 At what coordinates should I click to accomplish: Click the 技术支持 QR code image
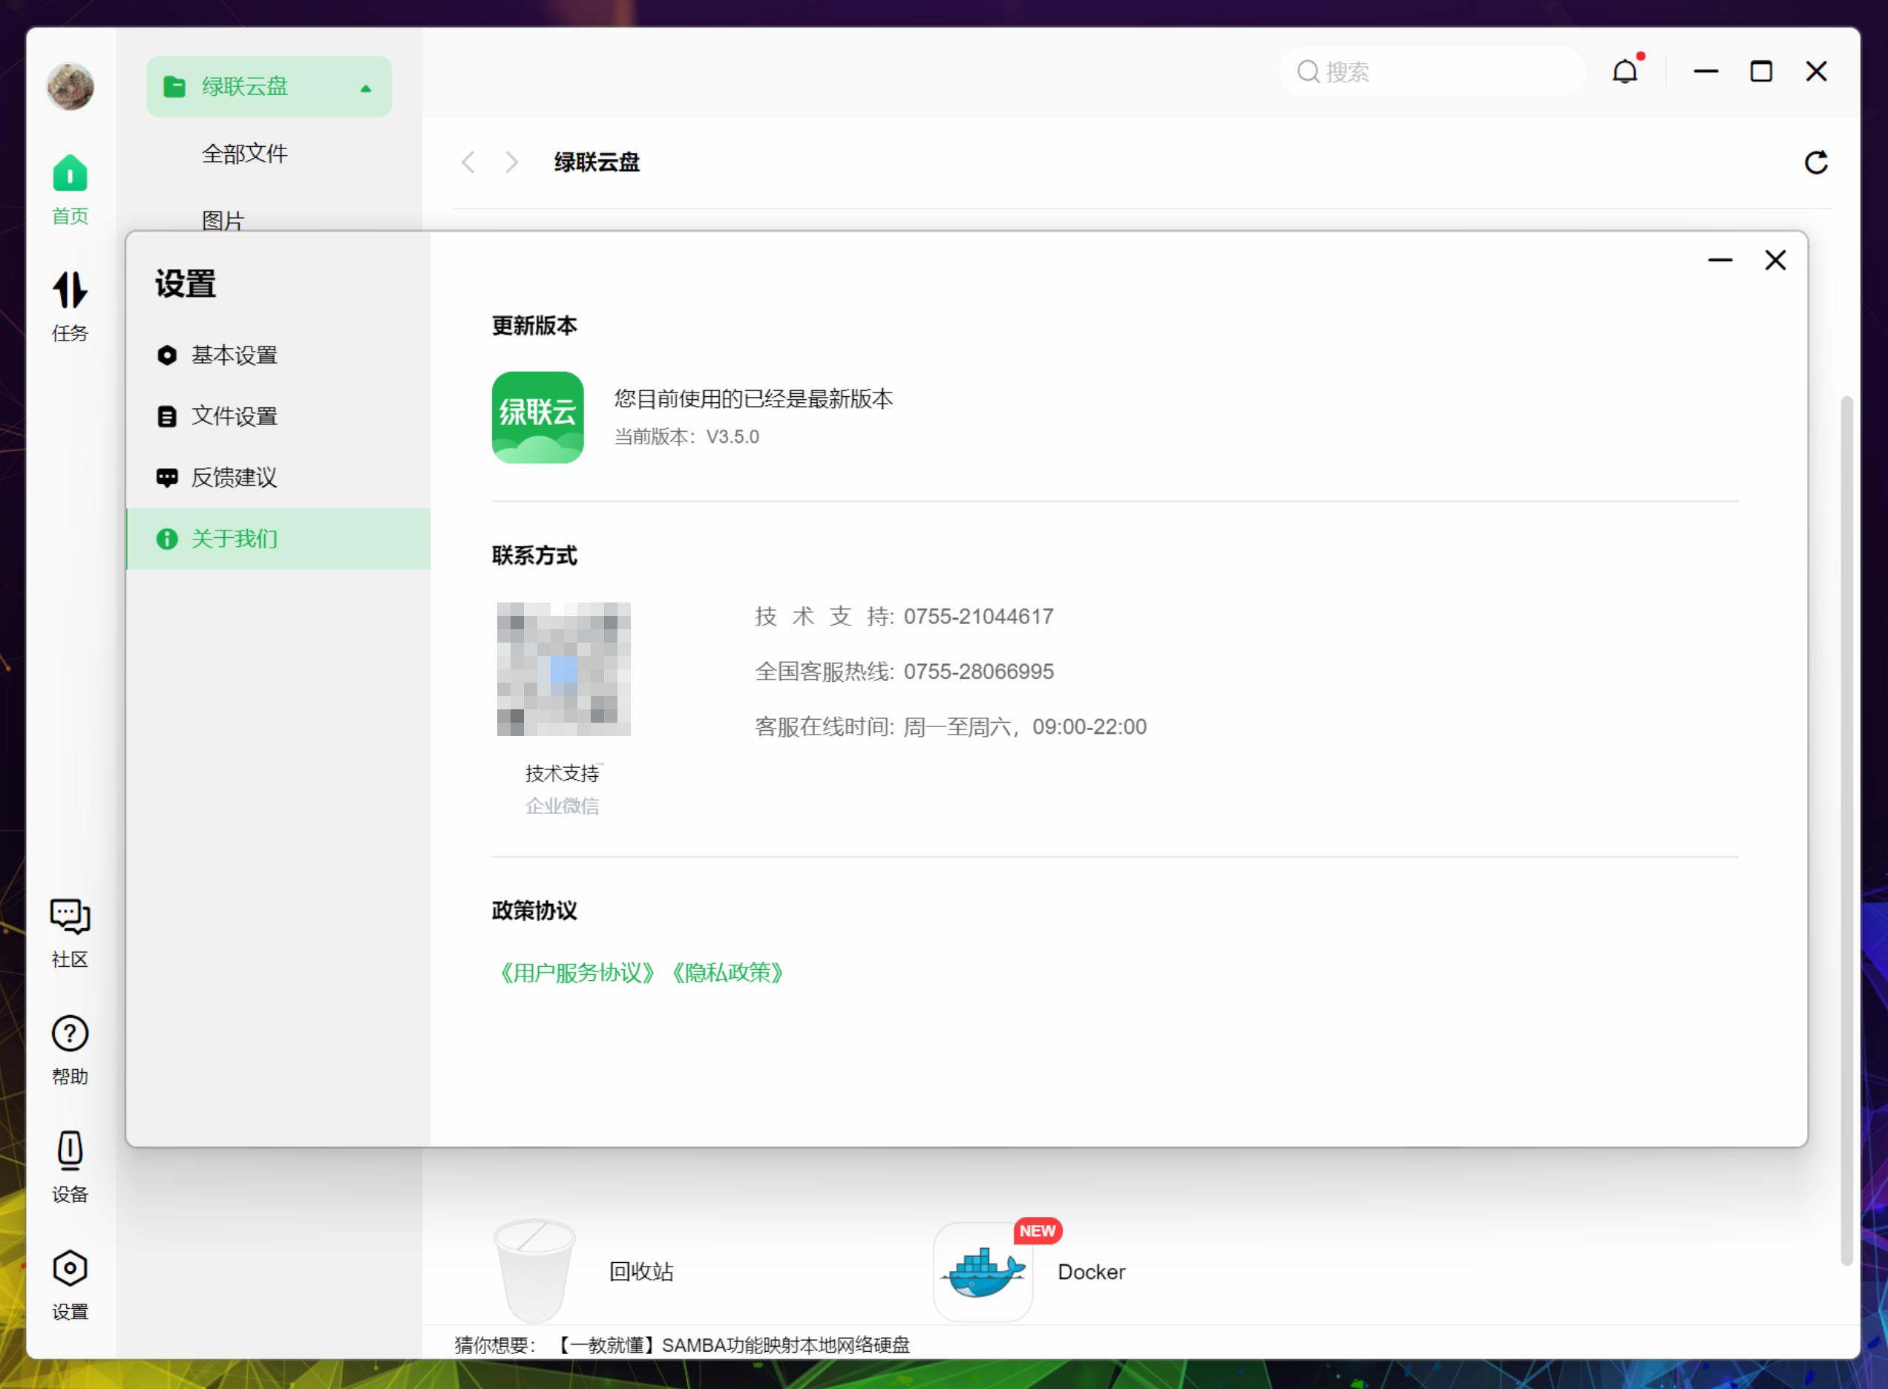pos(563,671)
